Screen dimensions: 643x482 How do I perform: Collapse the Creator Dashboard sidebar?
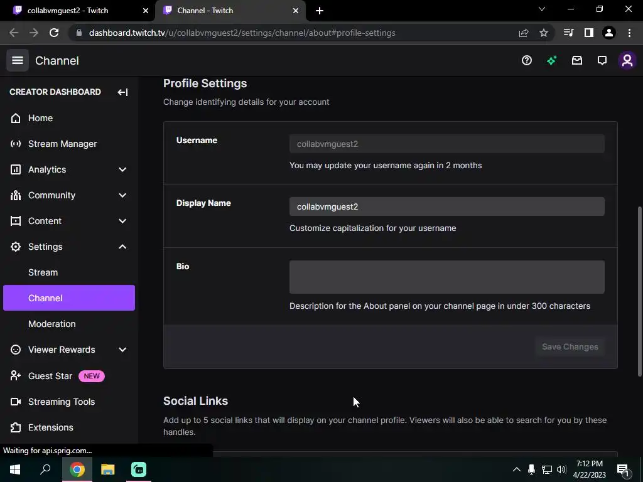tap(122, 92)
